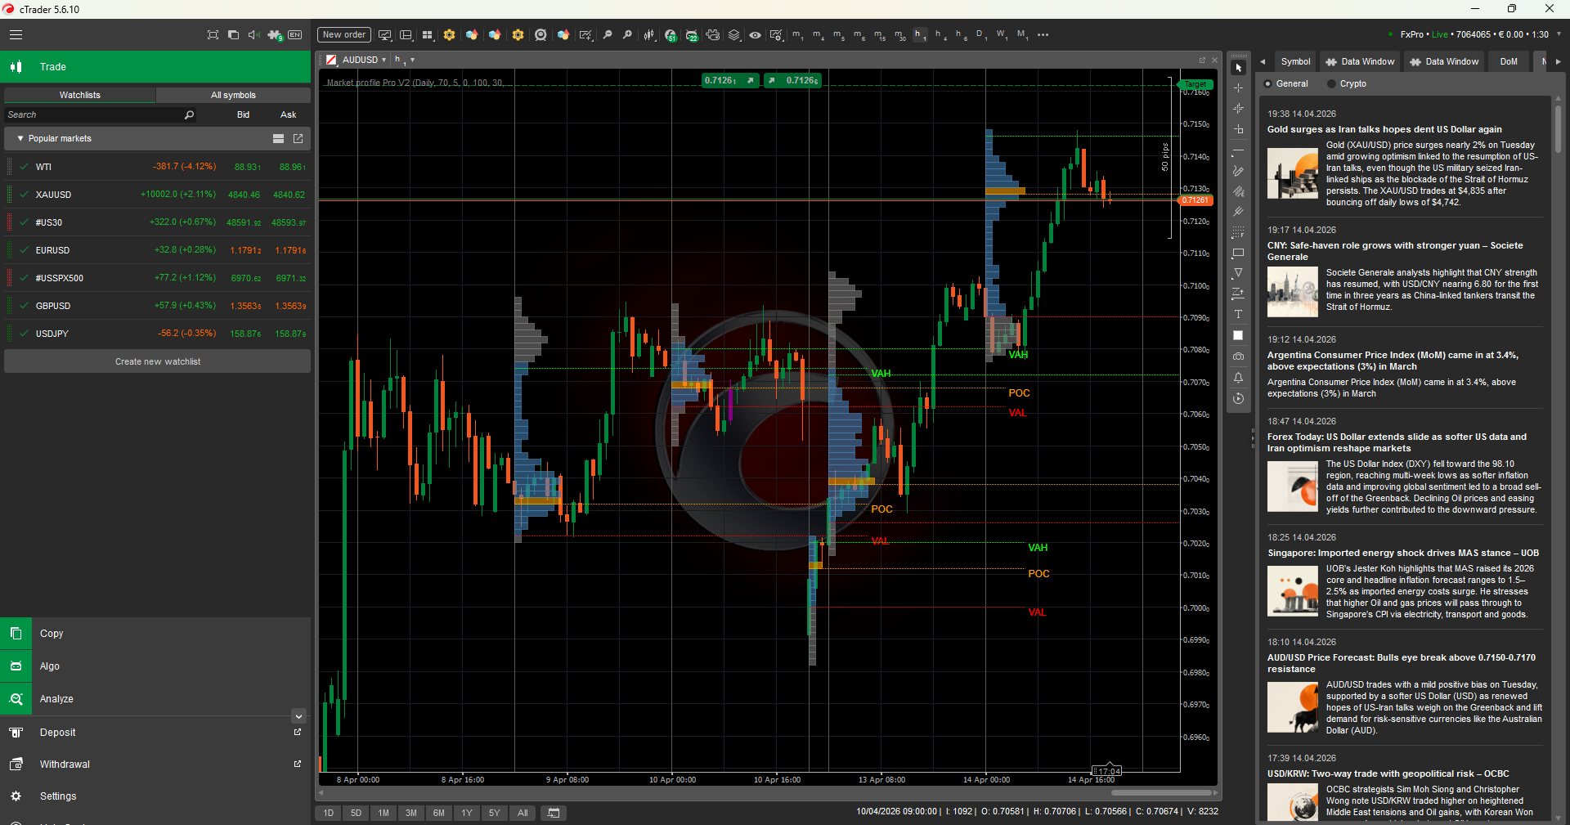Click the Copy icon in the left sidebar
Viewport: 1570px width, 825px height.
click(x=16, y=633)
